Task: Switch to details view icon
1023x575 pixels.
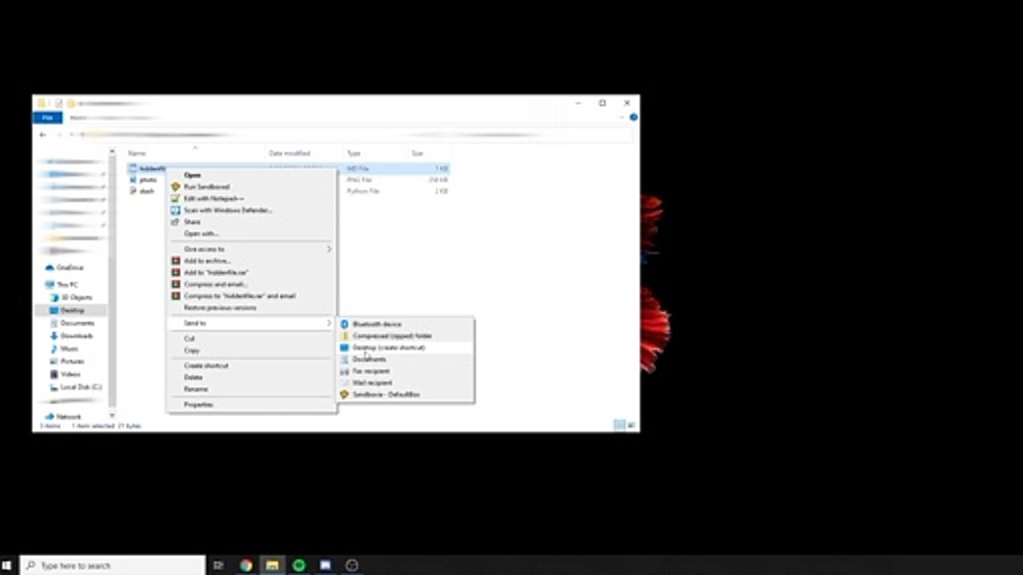Action: click(619, 426)
